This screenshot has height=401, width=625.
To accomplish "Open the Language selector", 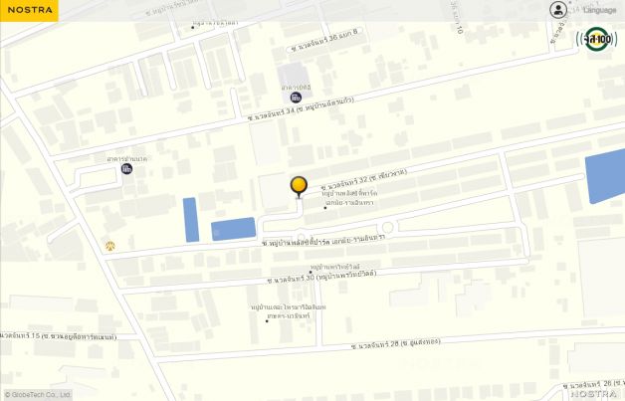I will (x=599, y=10).
